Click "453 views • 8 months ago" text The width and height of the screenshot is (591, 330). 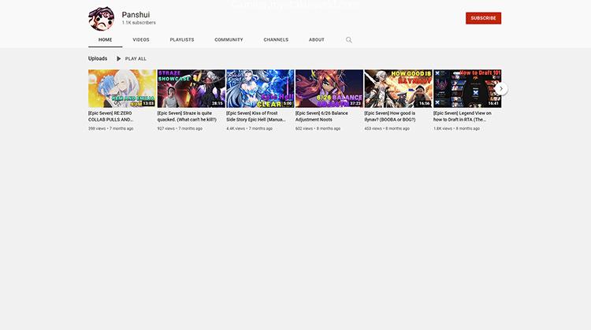[387, 128]
